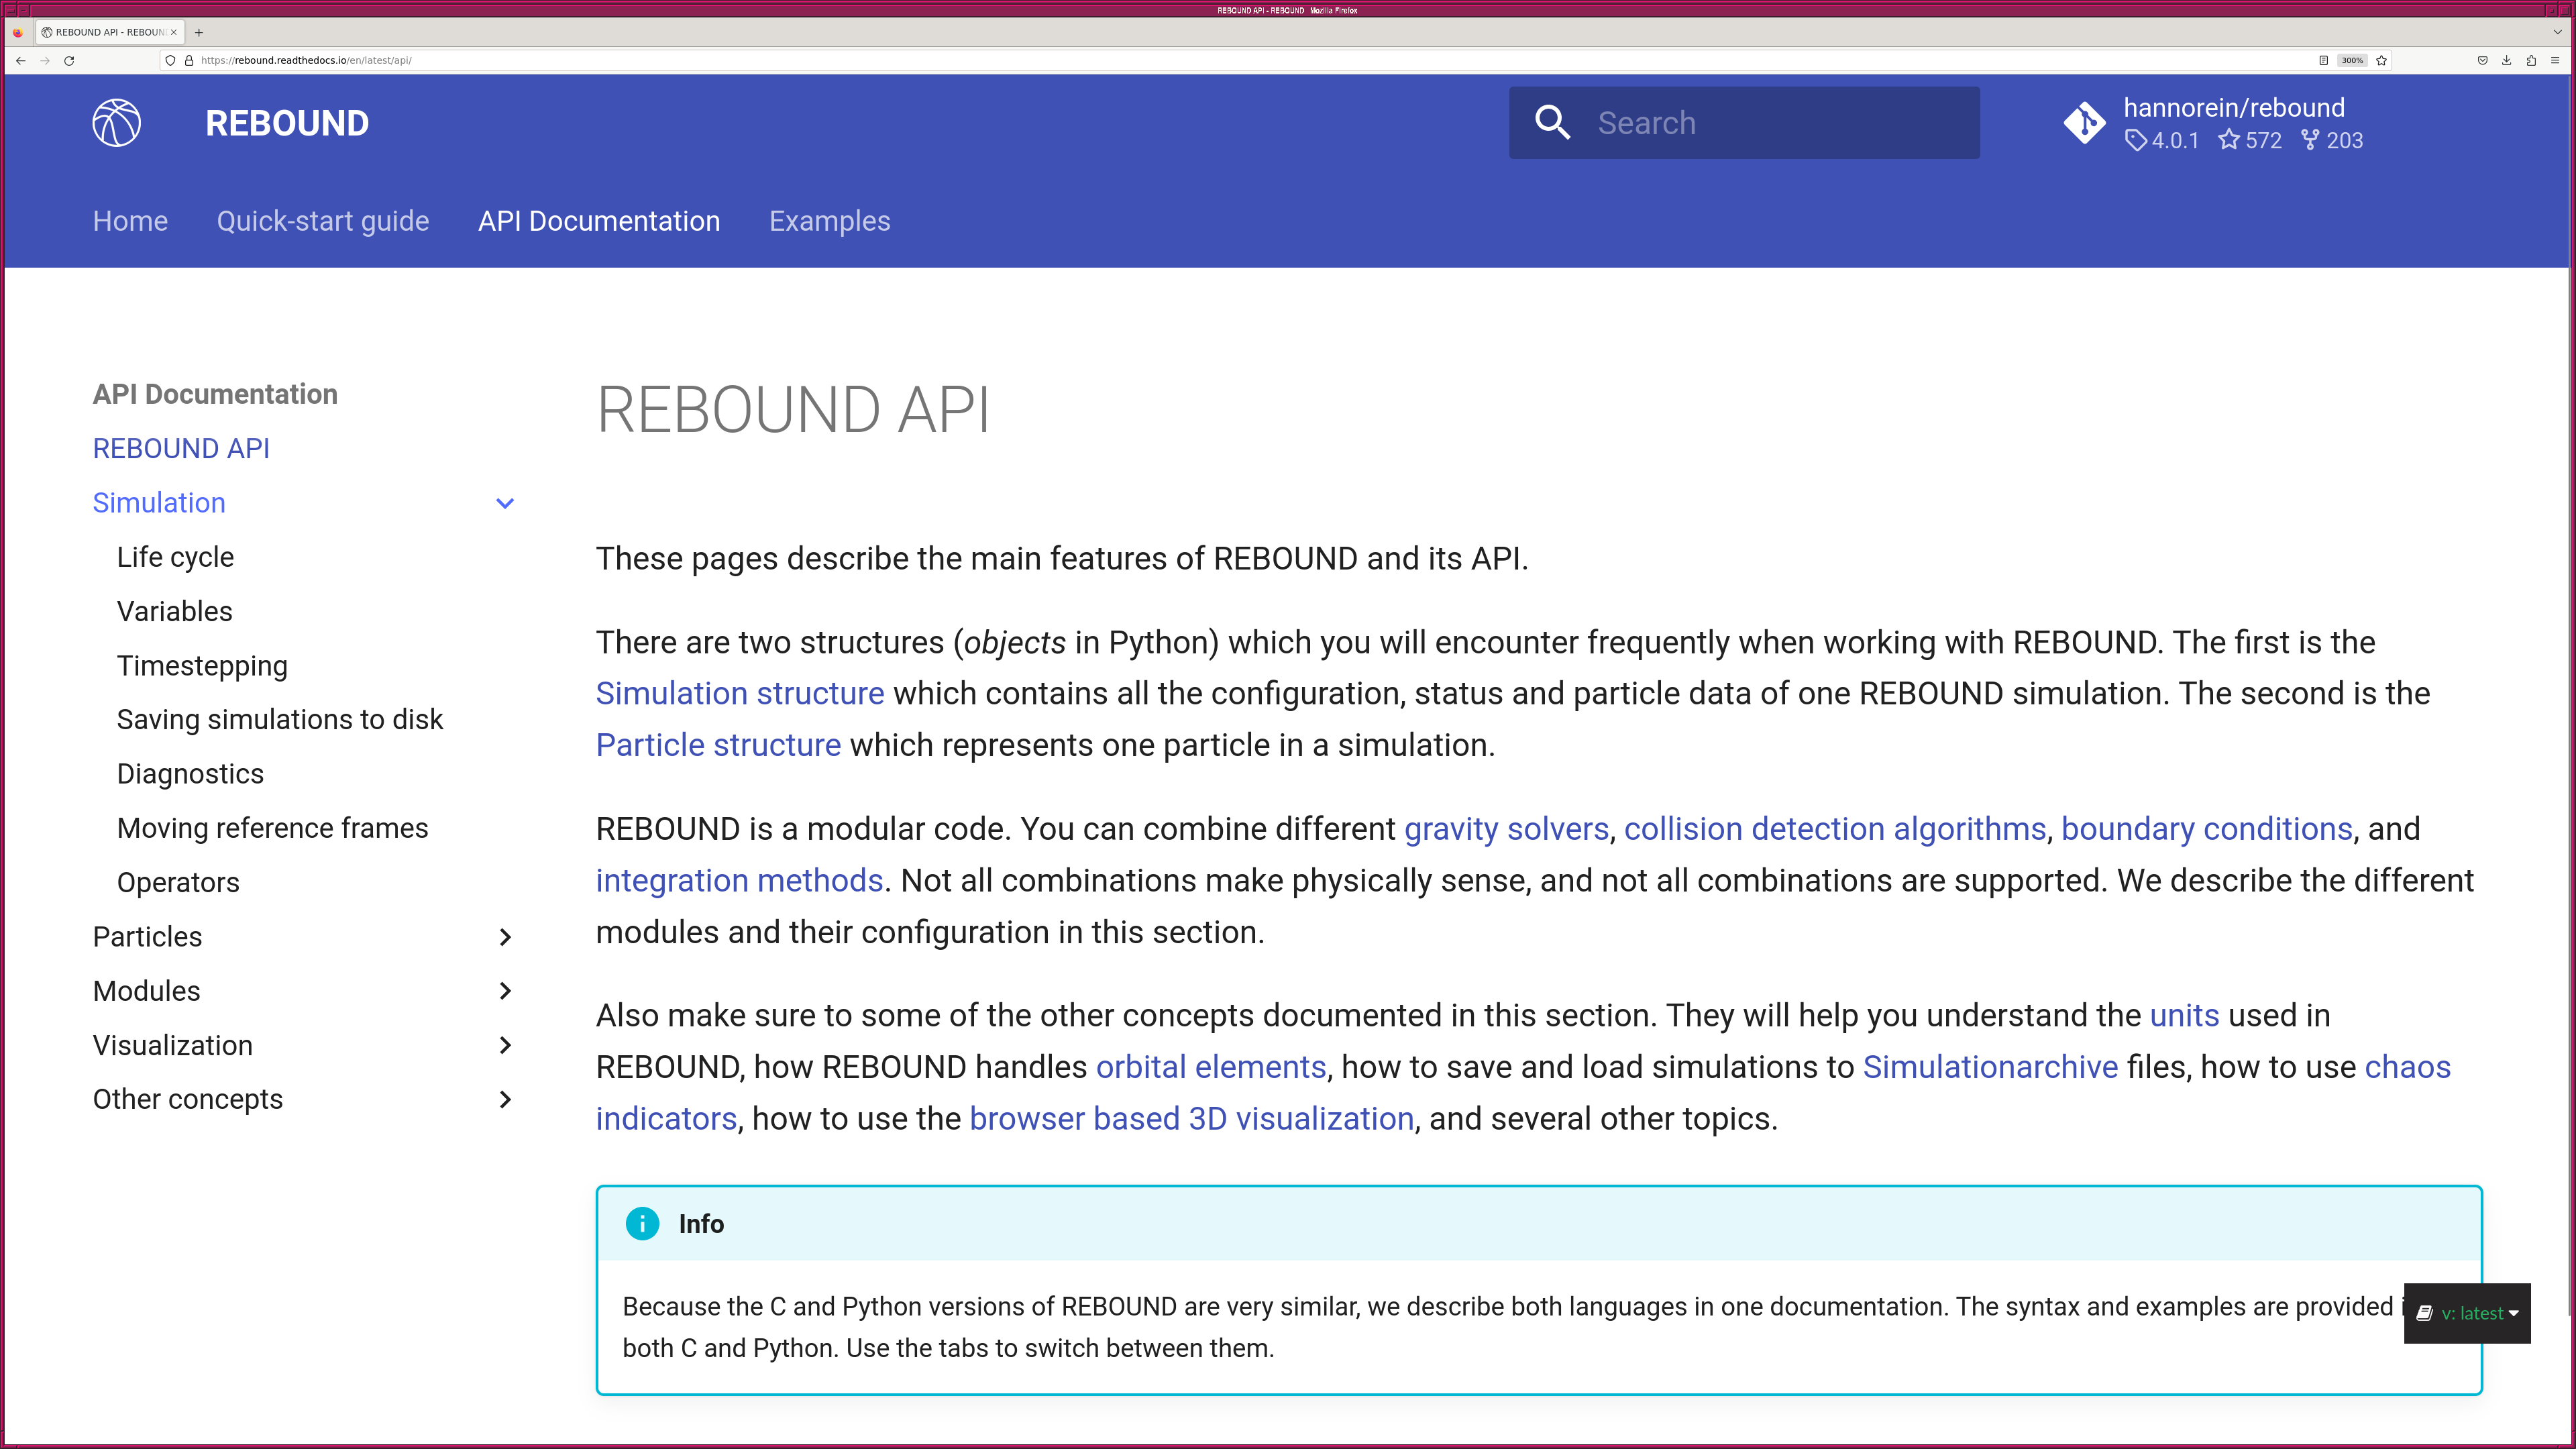
Task: Click the search magnifier icon
Action: point(1552,123)
